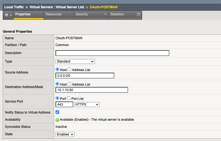Select Port radio under Service Port
The image size is (221, 141).
coord(57,98)
